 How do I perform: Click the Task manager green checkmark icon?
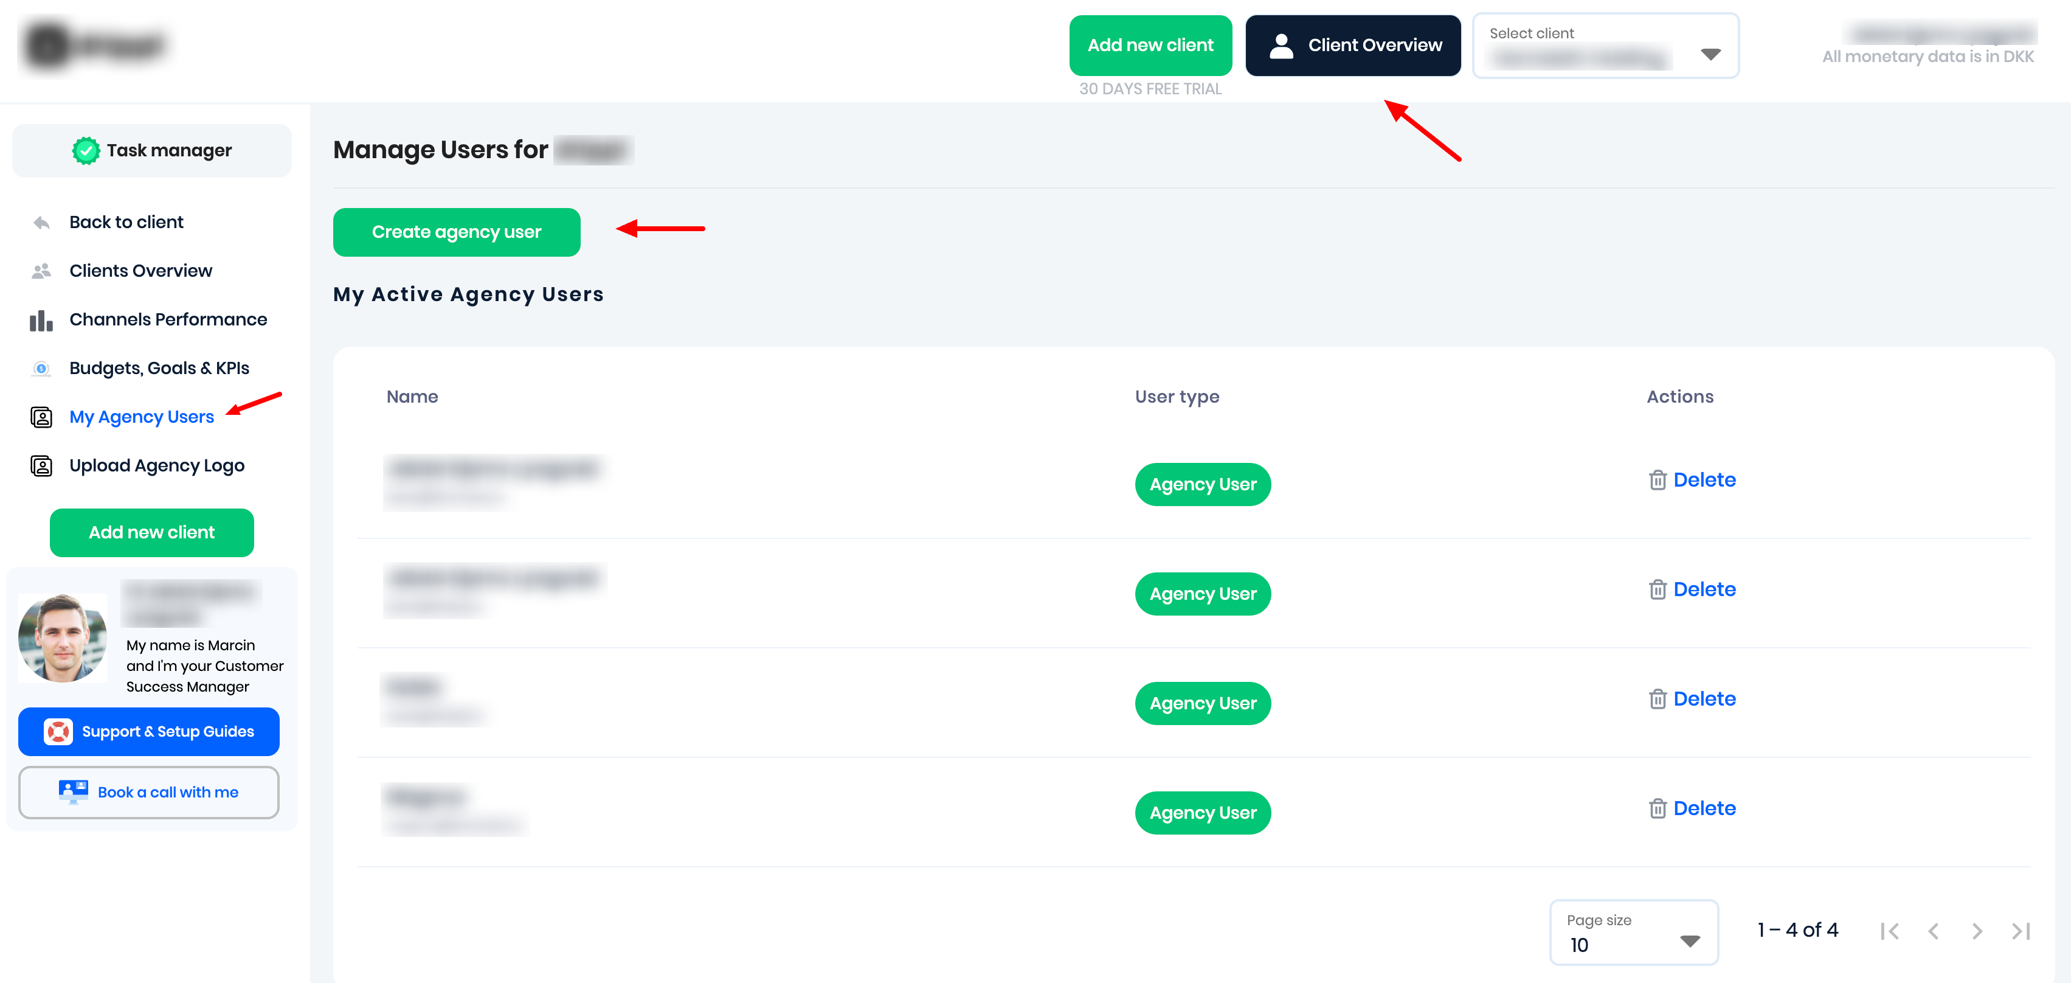pos(85,150)
